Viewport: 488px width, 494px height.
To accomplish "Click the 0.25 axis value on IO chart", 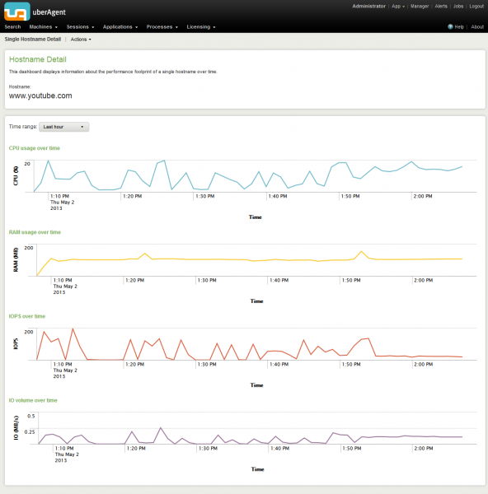I will click(x=30, y=431).
